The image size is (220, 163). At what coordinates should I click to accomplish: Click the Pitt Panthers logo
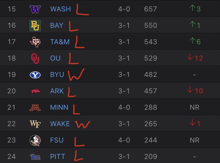(x=35, y=157)
